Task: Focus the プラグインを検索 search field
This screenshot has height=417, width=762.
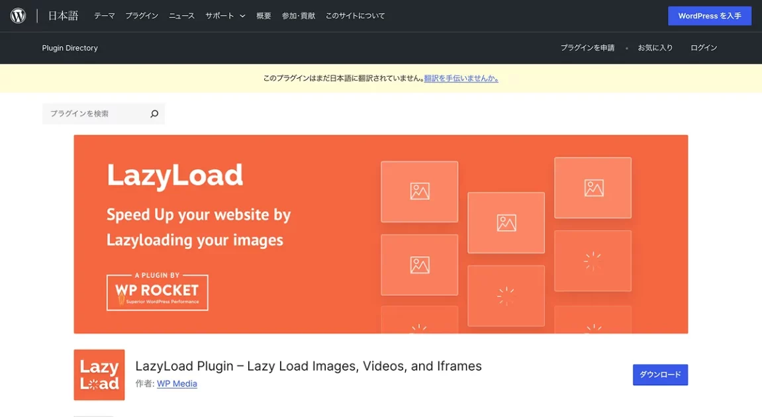Action: click(95, 114)
